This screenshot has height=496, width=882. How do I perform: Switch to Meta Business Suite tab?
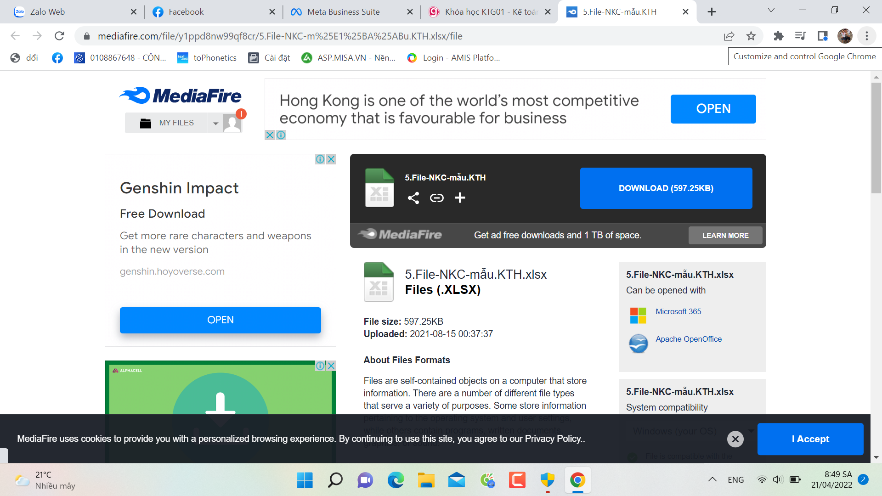343,12
